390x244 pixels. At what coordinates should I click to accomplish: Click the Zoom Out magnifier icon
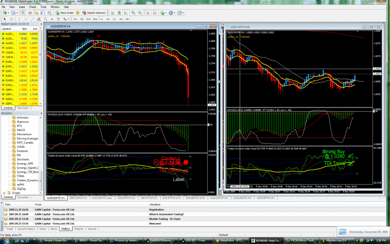(140, 13)
